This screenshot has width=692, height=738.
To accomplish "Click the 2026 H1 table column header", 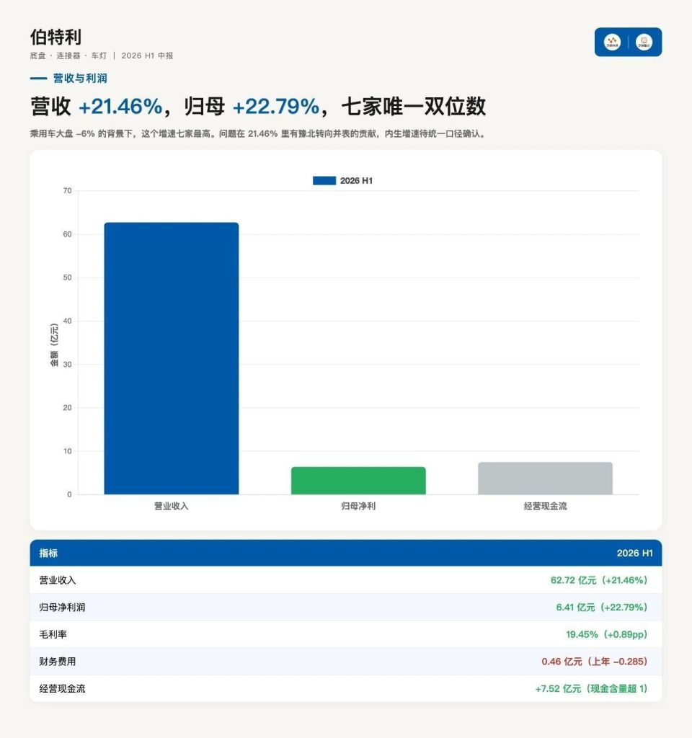I will point(634,553).
